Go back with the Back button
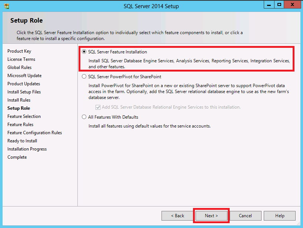 (177, 216)
